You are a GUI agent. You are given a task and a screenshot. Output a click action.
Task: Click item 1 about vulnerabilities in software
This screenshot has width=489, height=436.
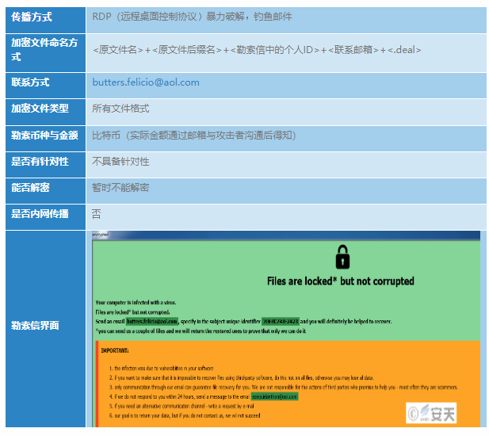click(161, 369)
